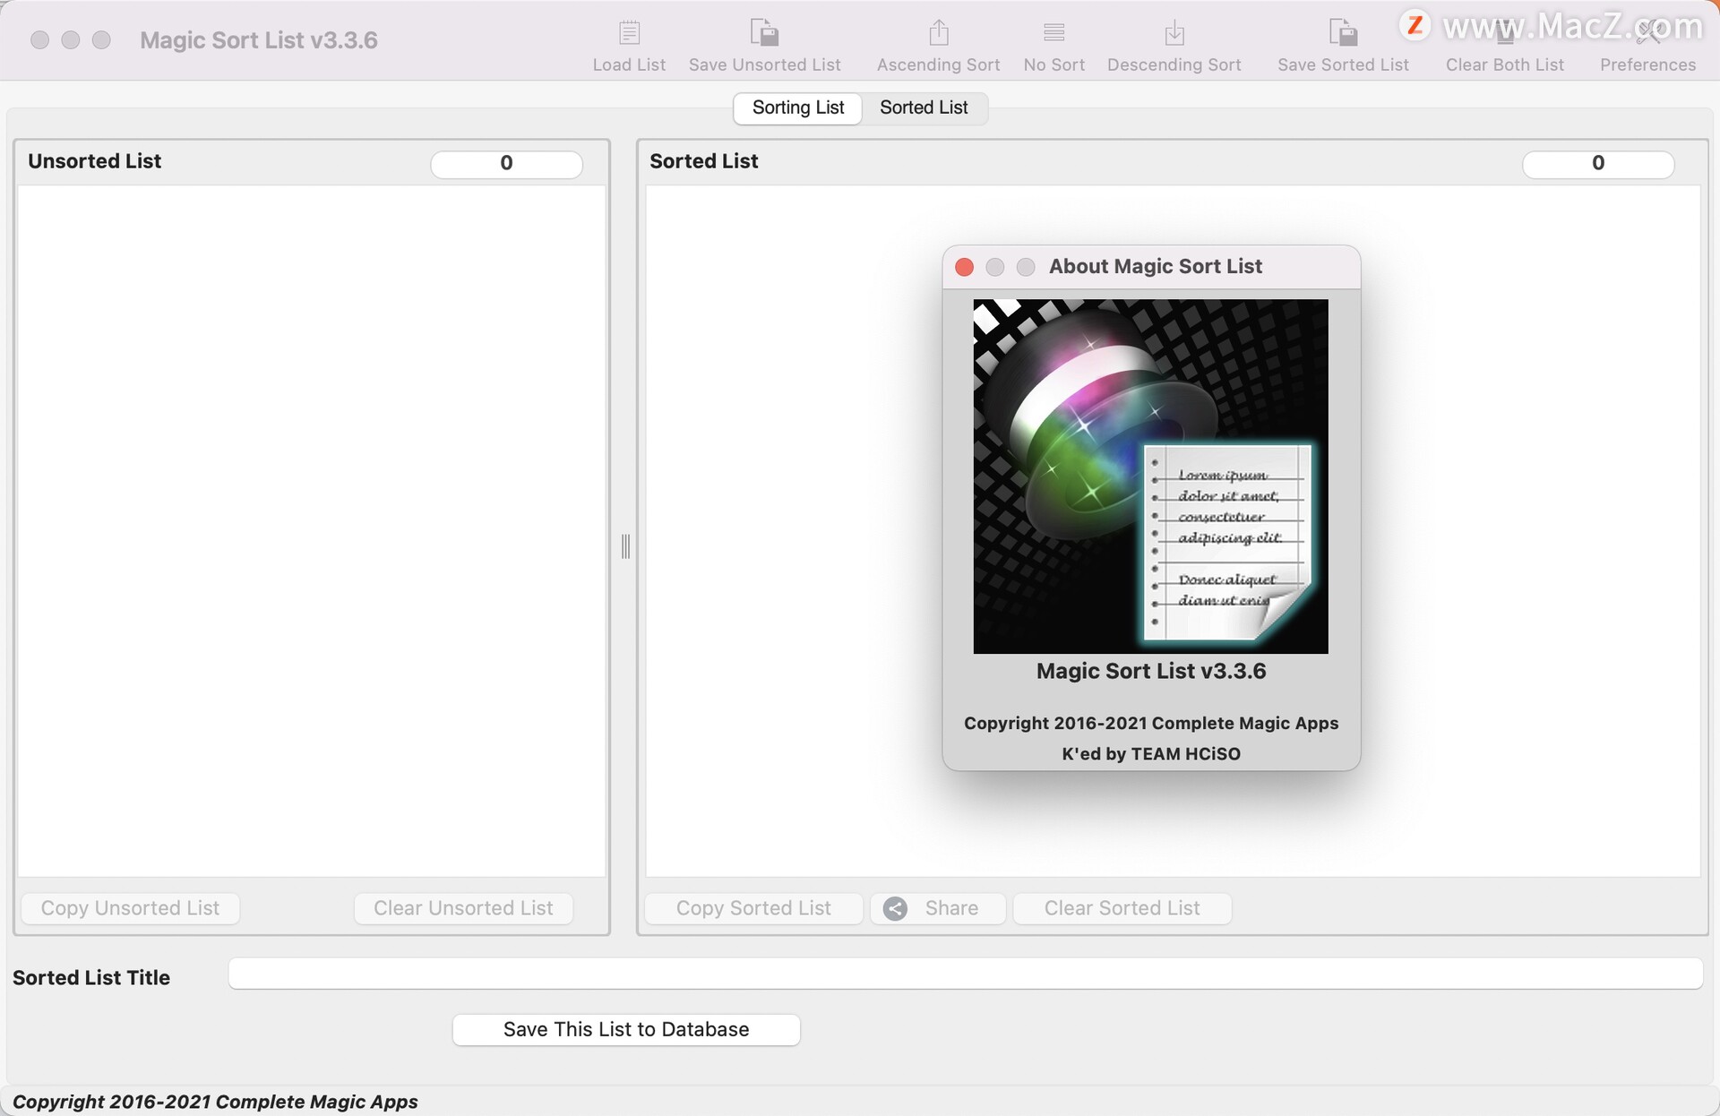Click the Clear Sorted List button

pyautogui.click(x=1122, y=906)
